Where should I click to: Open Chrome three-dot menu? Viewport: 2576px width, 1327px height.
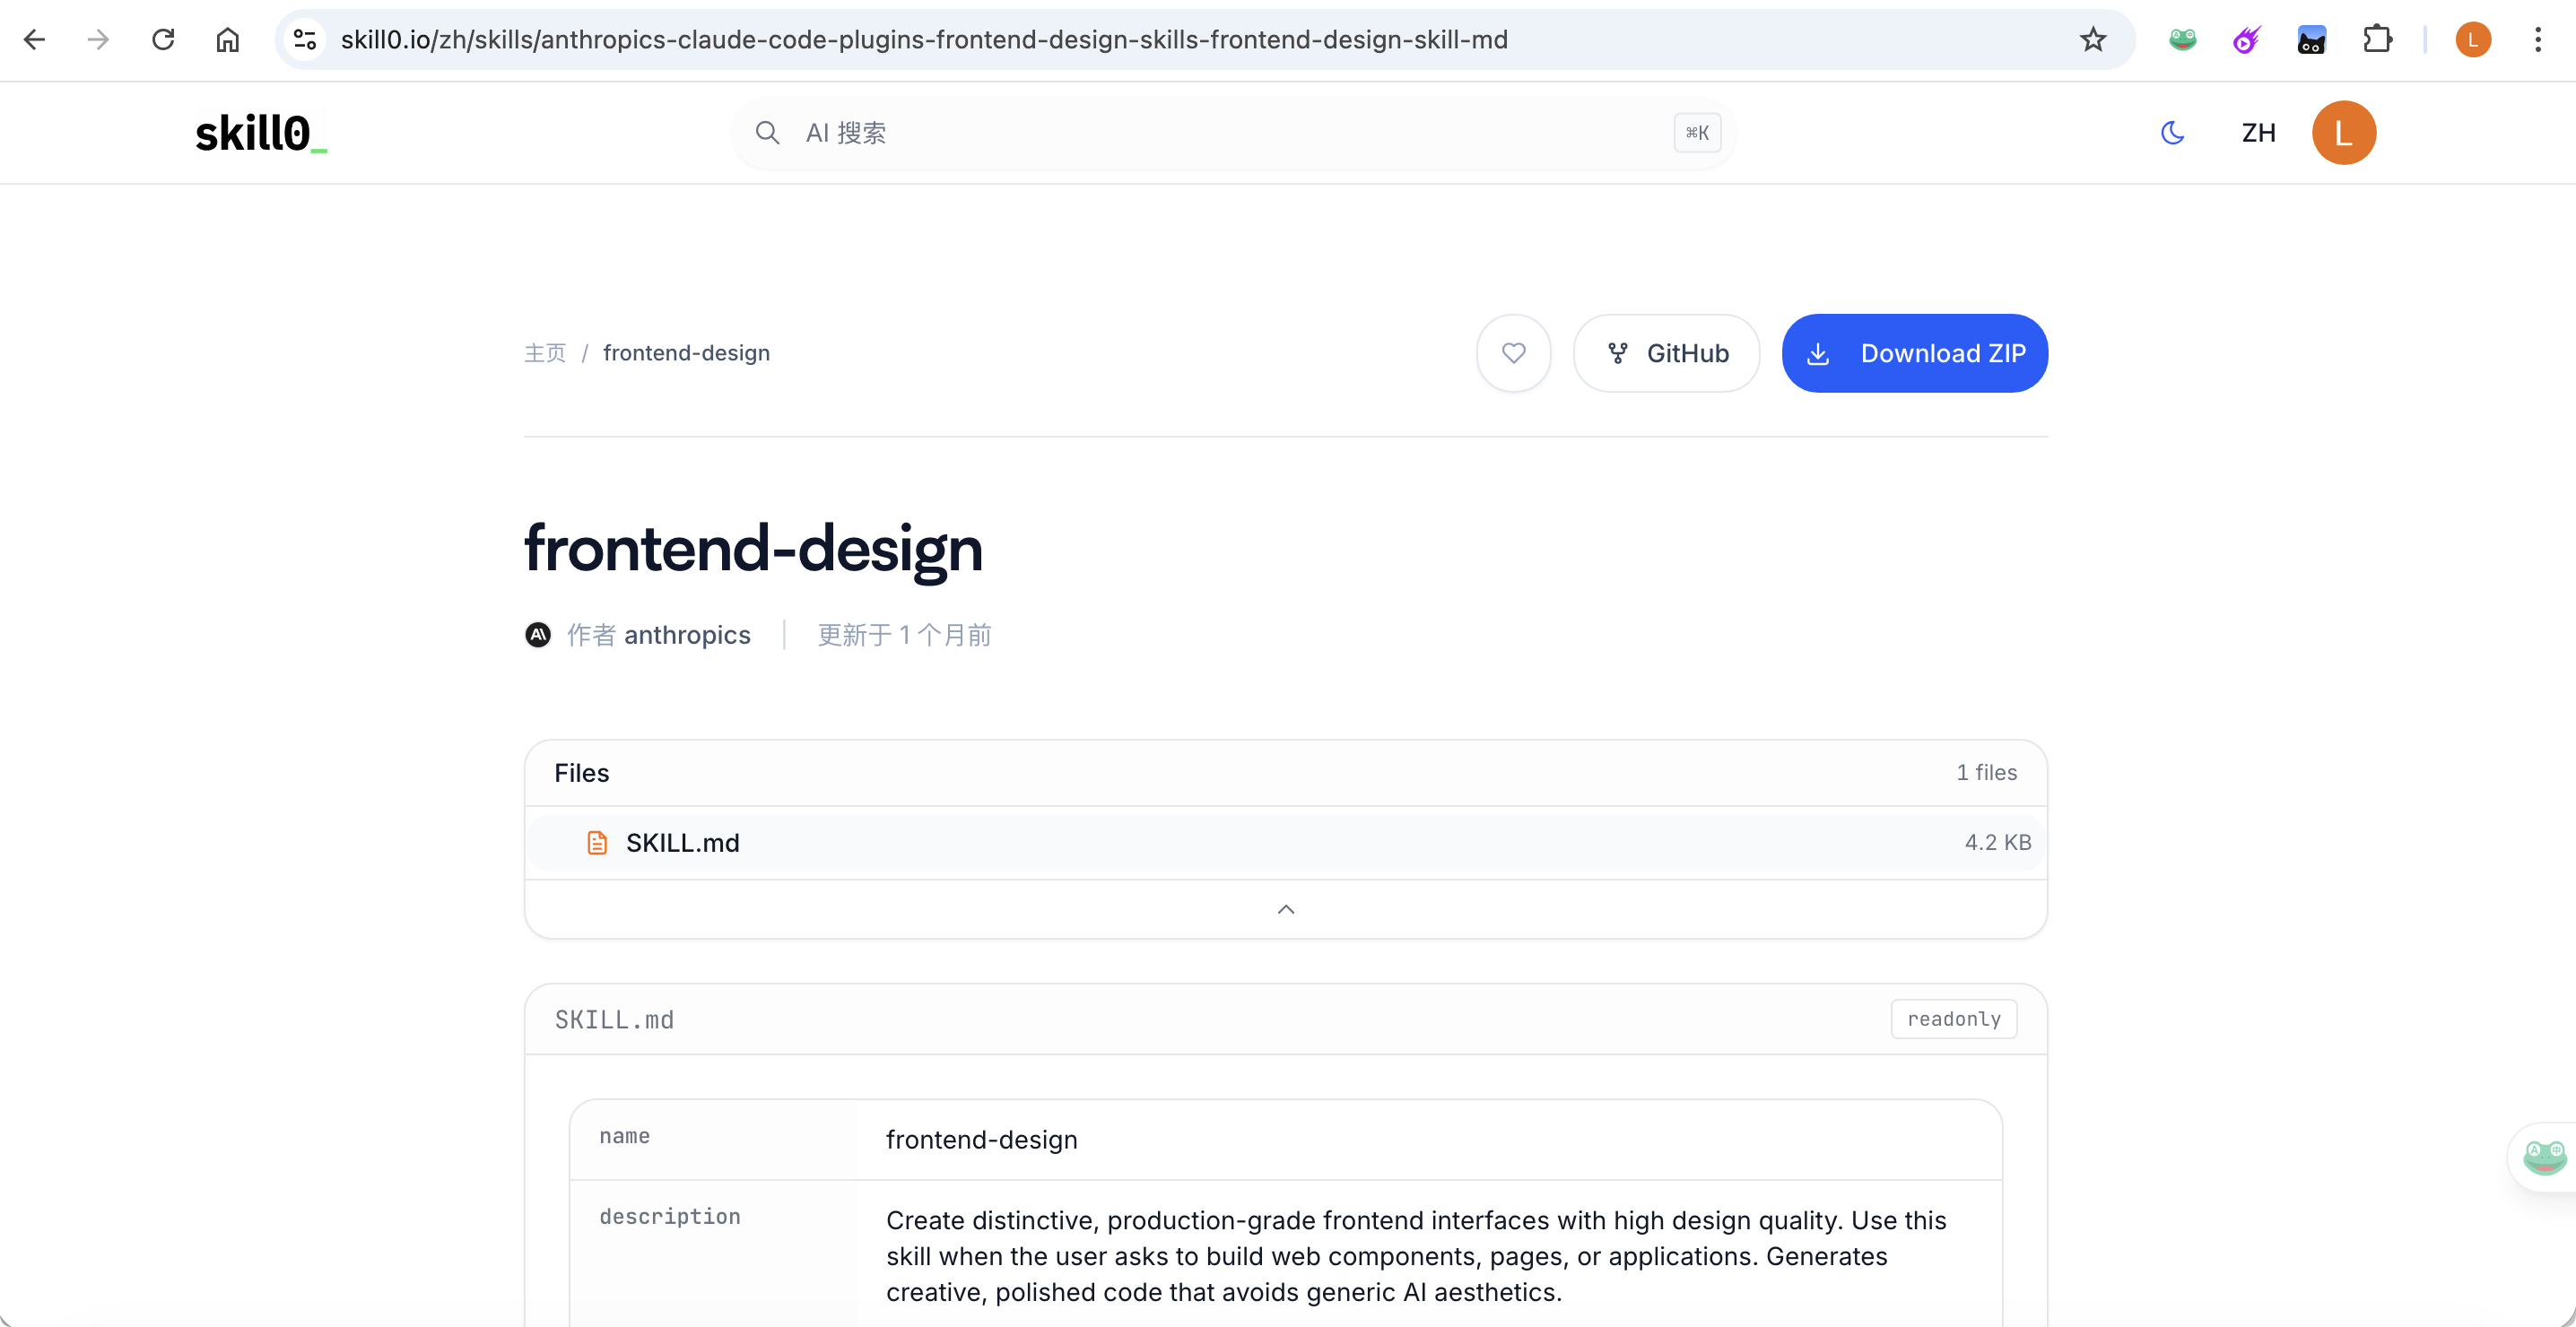(2537, 40)
